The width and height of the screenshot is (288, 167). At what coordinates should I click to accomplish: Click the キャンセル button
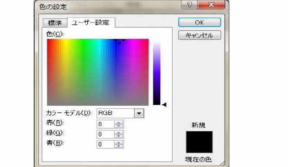(x=199, y=35)
